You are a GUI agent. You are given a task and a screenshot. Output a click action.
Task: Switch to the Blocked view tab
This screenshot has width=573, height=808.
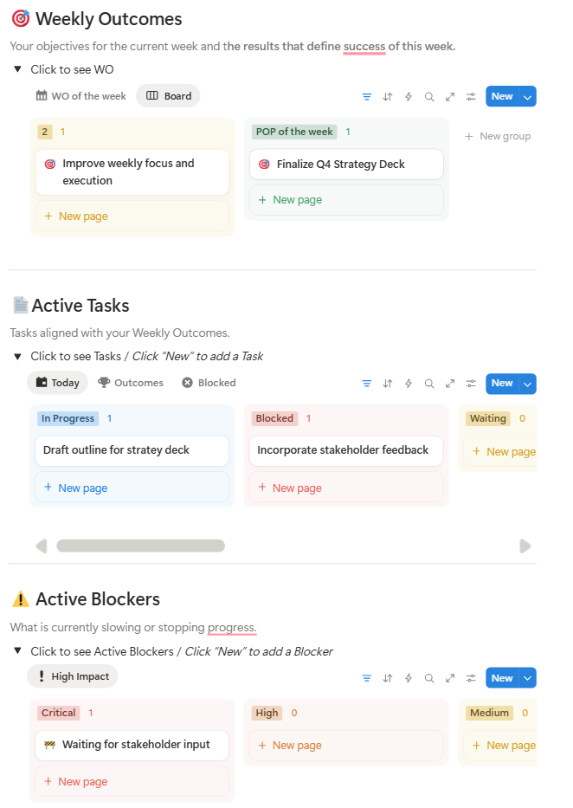click(x=208, y=382)
